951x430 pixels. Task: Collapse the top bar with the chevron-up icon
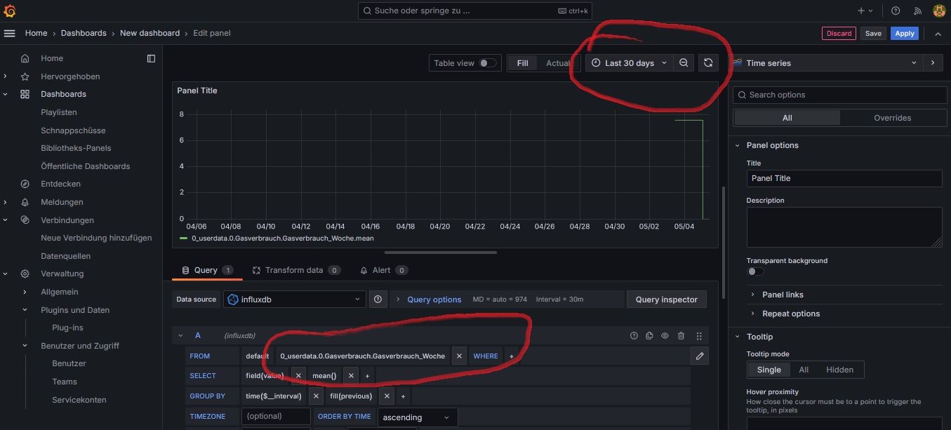point(938,33)
